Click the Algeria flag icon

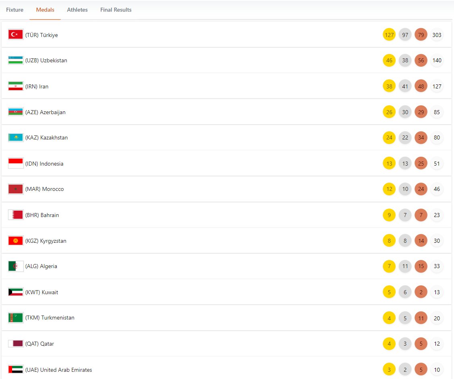click(16, 266)
